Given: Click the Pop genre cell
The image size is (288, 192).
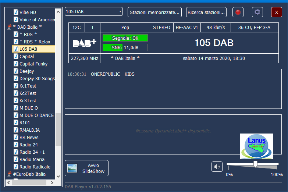Looking at the screenshot, I should [x=125, y=28].
